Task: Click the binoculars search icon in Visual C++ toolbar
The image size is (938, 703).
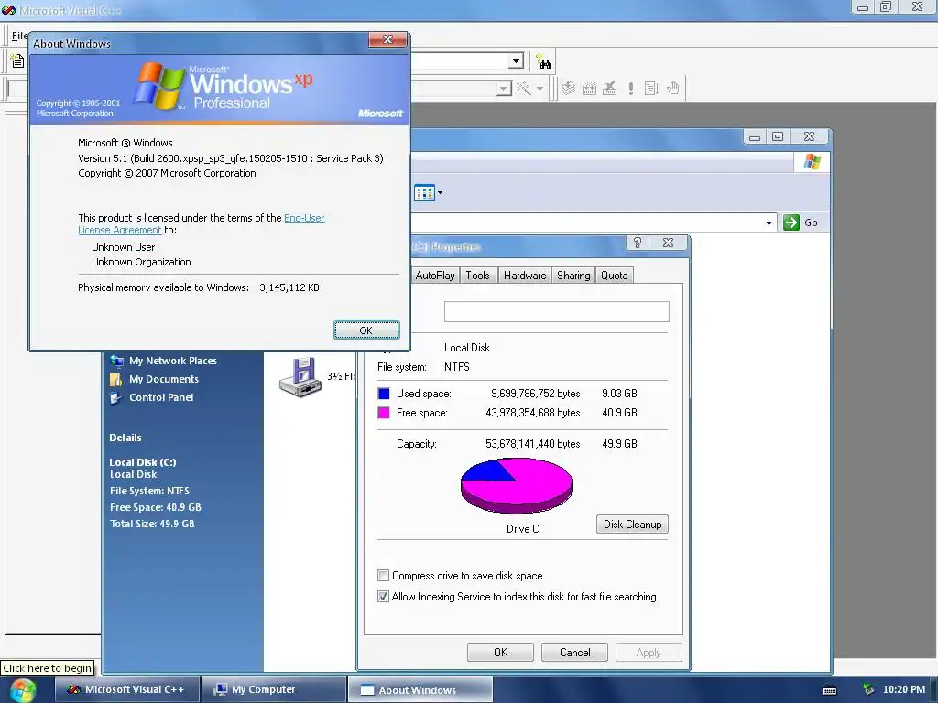Action: tap(543, 61)
